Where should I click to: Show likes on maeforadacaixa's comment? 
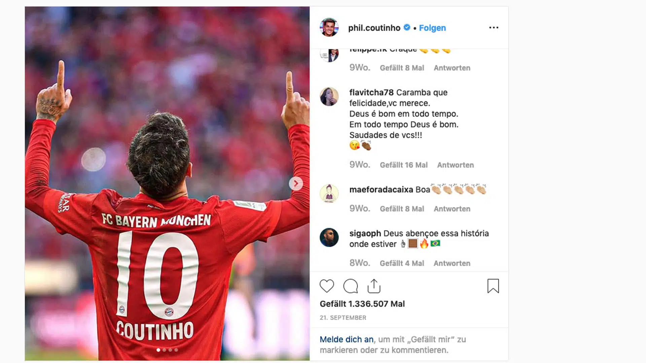pyautogui.click(x=402, y=209)
